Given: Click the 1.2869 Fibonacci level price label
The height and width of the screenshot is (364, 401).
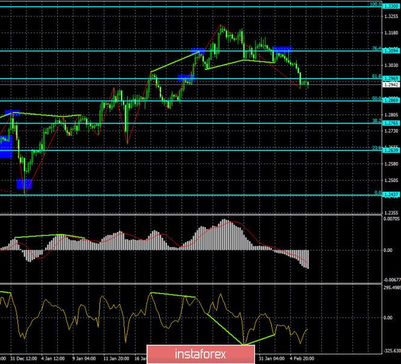Looking at the screenshot, I should 391,101.
